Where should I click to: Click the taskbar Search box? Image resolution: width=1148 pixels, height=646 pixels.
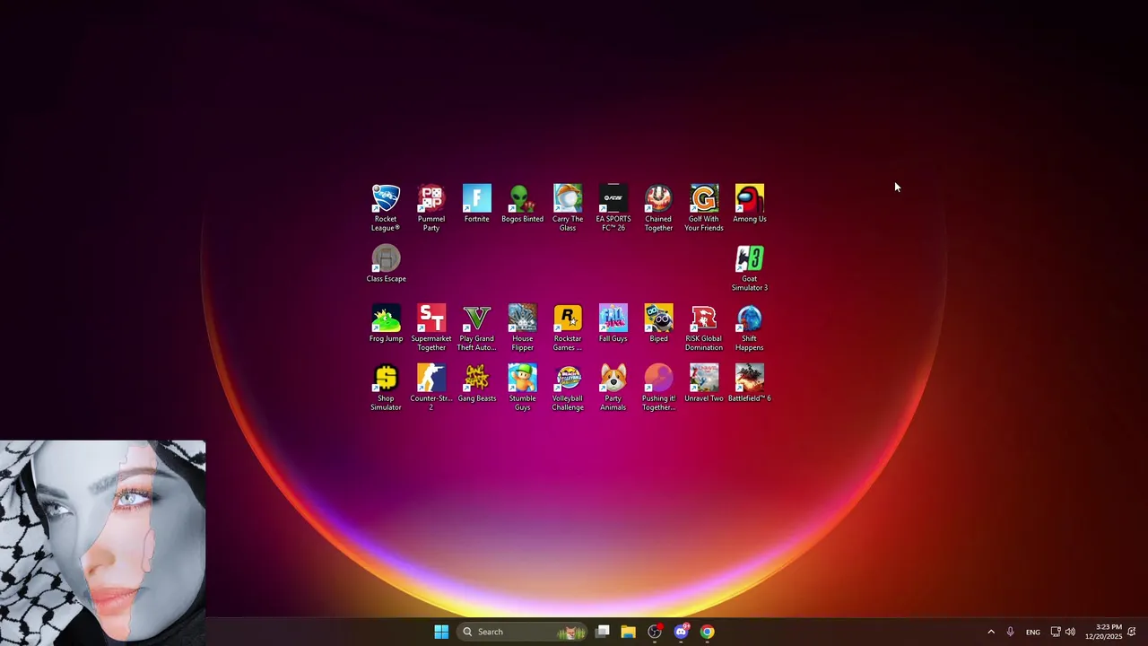click(x=523, y=632)
